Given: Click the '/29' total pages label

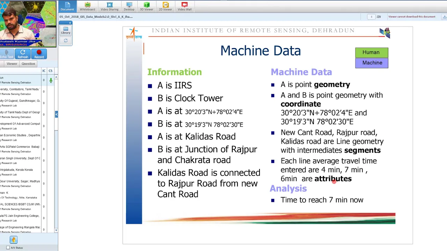Looking at the screenshot, I should [x=379, y=17].
